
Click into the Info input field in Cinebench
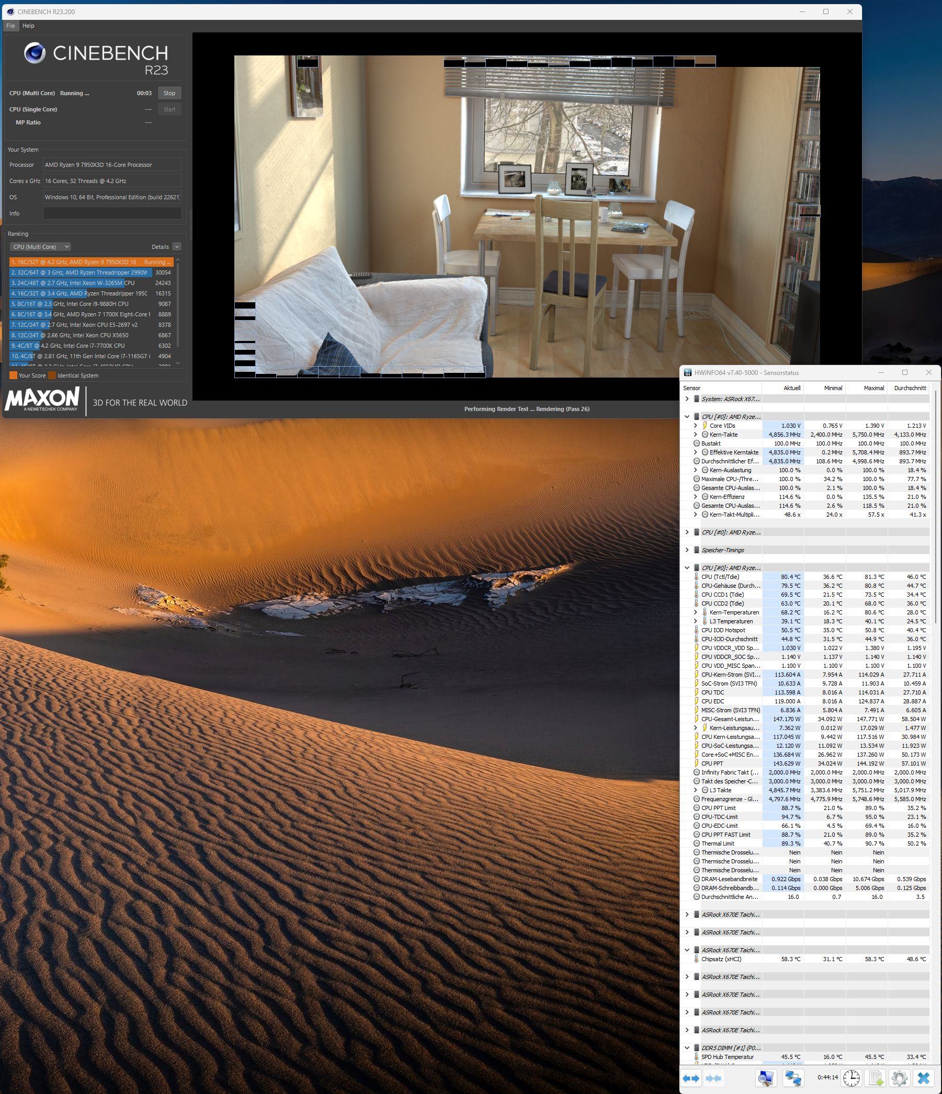pyautogui.click(x=112, y=213)
